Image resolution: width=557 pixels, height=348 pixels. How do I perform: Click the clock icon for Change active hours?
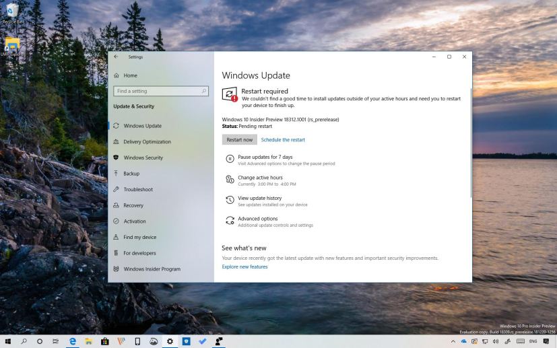pyautogui.click(x=230, y=180)
